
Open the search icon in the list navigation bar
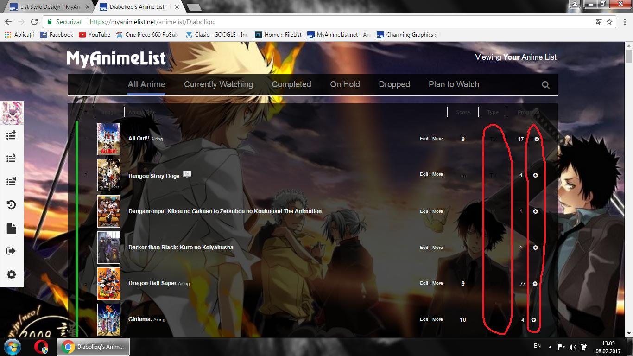(x=545, y=85)
